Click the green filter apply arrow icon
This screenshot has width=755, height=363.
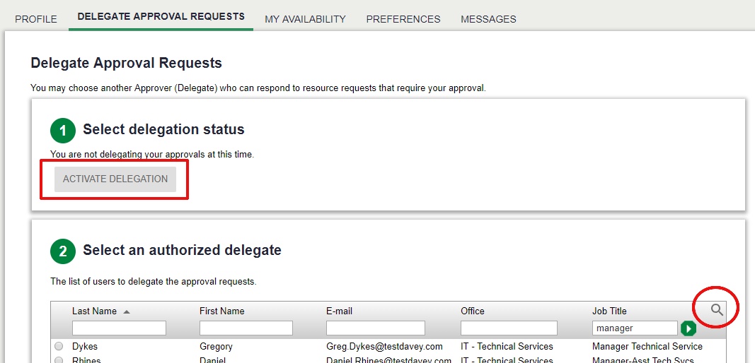(688, 328)
